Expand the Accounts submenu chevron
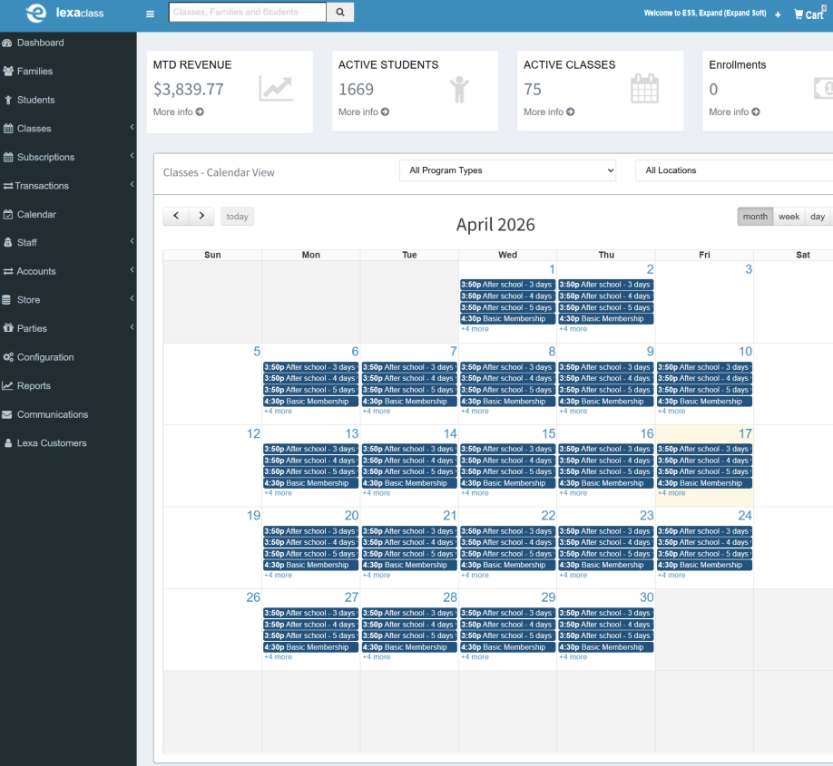This screenshot has height=766, width=833. (132, 269)
